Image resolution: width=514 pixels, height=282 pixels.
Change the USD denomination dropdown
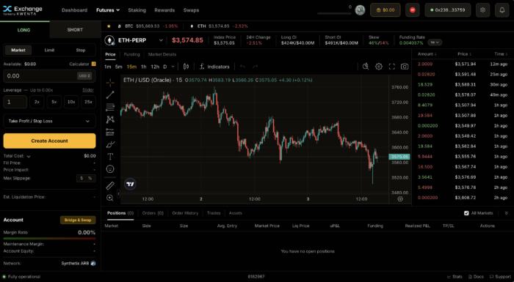click(84, 76)
